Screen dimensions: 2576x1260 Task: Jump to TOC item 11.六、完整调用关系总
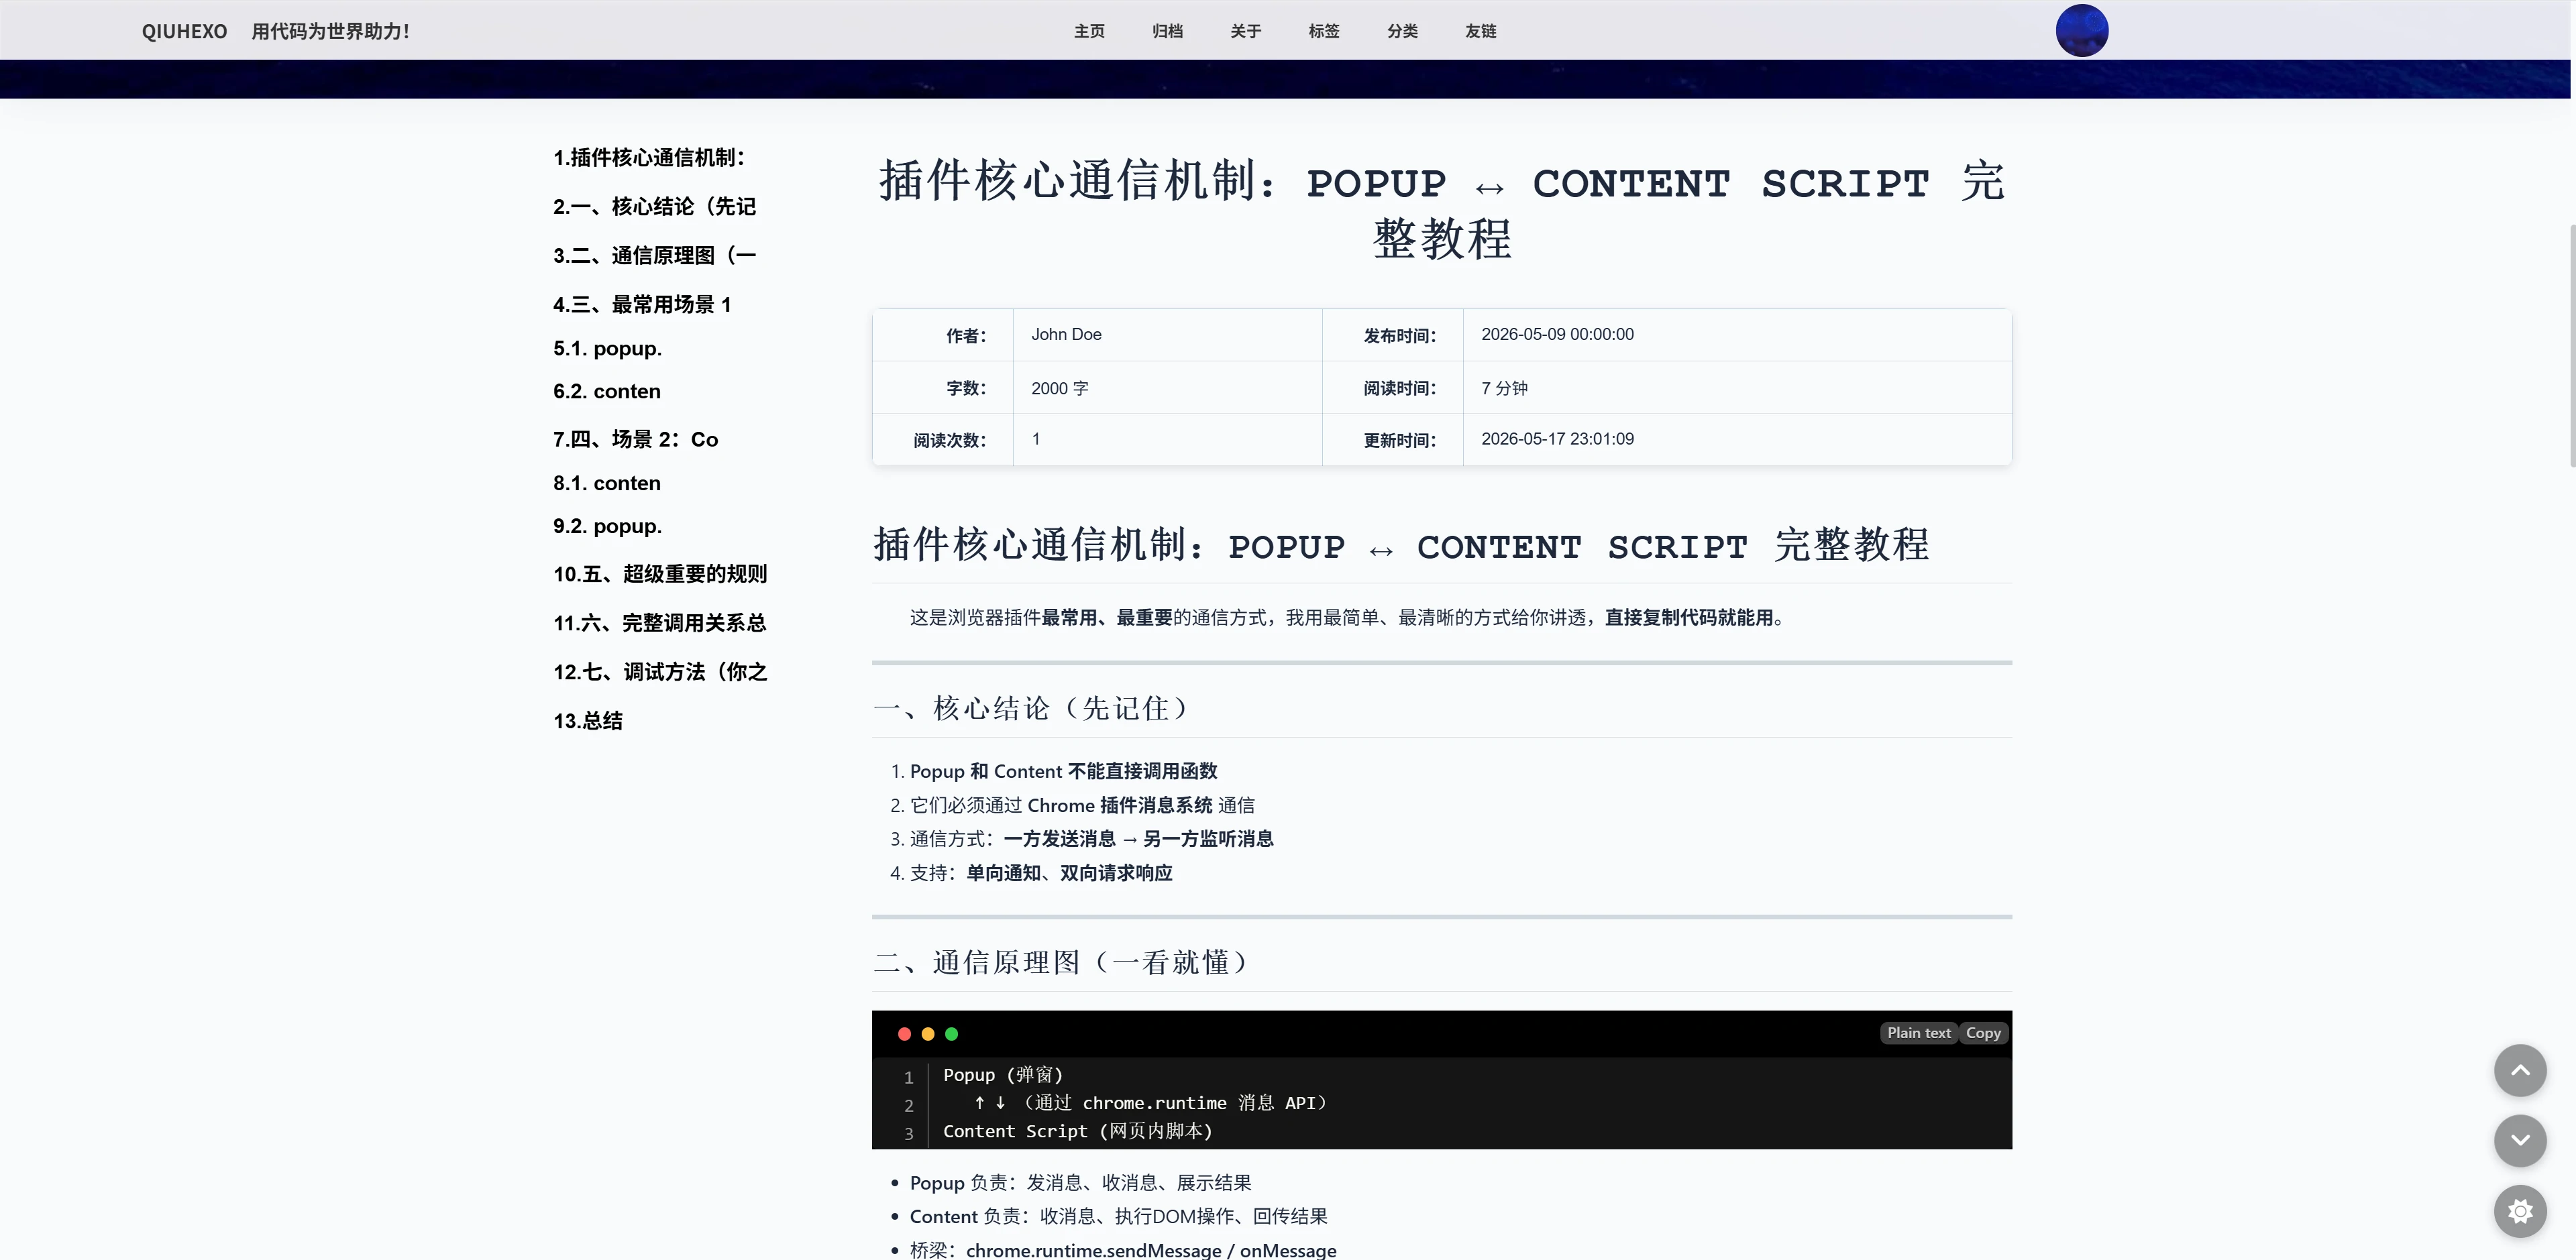pyautogui.click(x=660, y=623)
